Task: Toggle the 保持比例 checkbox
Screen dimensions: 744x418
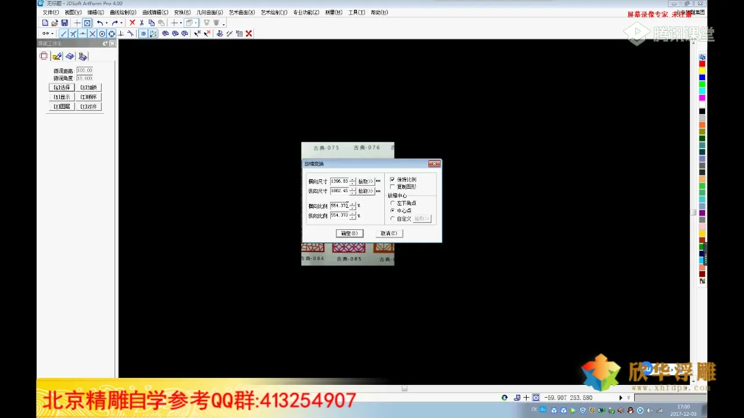Action: coord(392,179)
